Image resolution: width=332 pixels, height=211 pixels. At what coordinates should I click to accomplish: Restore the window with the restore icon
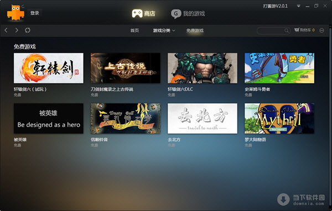pos(316,6)
